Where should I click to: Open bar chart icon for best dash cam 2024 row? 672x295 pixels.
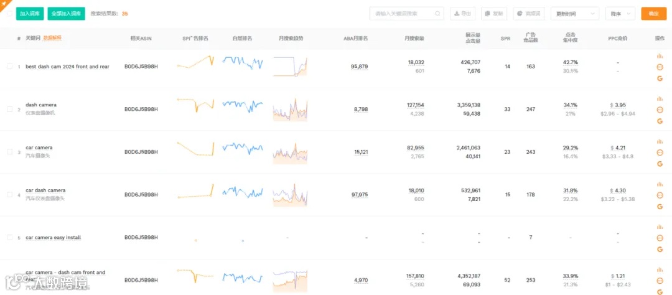pyautogui.click(x=660, y=56)
